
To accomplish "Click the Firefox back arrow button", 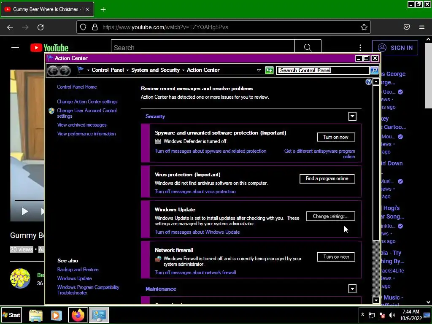I will point(10,27).
